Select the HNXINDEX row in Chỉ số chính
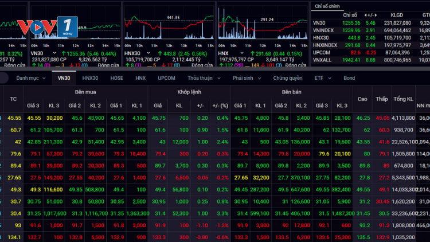The image size is (430, 242). pos(370,45)
